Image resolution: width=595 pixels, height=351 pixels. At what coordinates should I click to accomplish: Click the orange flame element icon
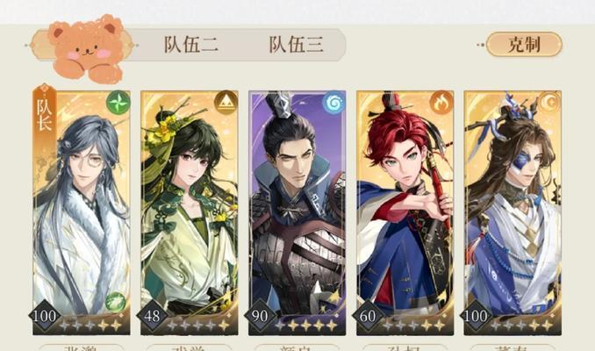(x=441, y=103)
